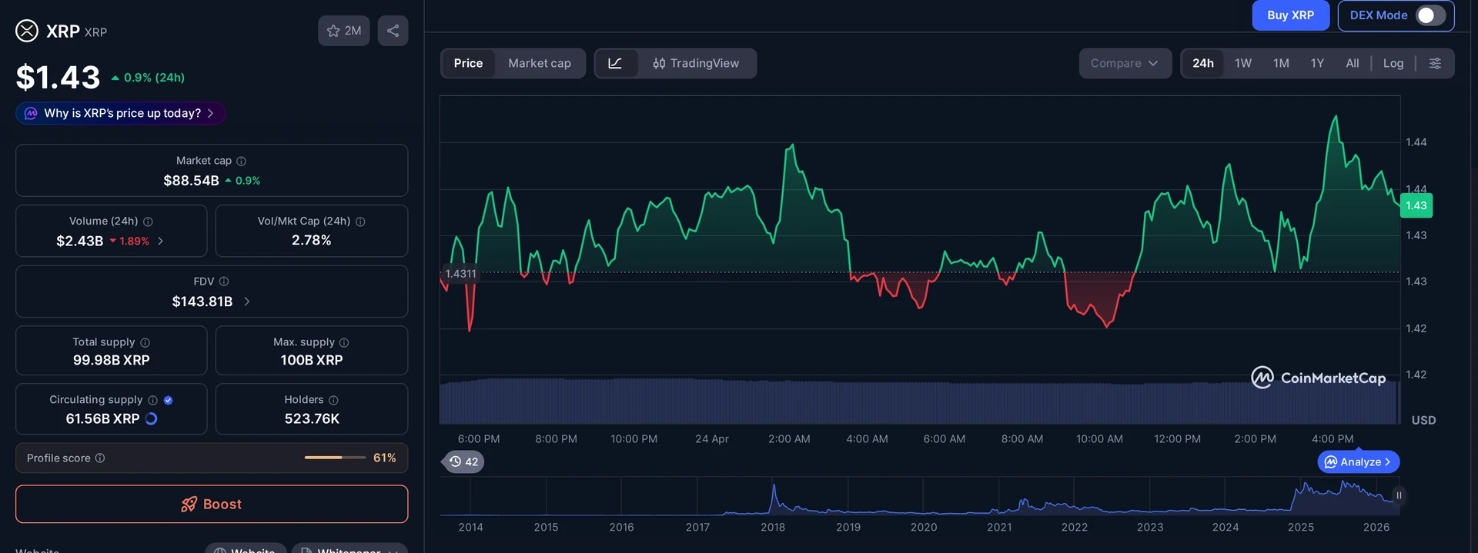This screenshot has height=553, width=1478.
Task: Select the 1W time range
Action: pos(1243,63)
